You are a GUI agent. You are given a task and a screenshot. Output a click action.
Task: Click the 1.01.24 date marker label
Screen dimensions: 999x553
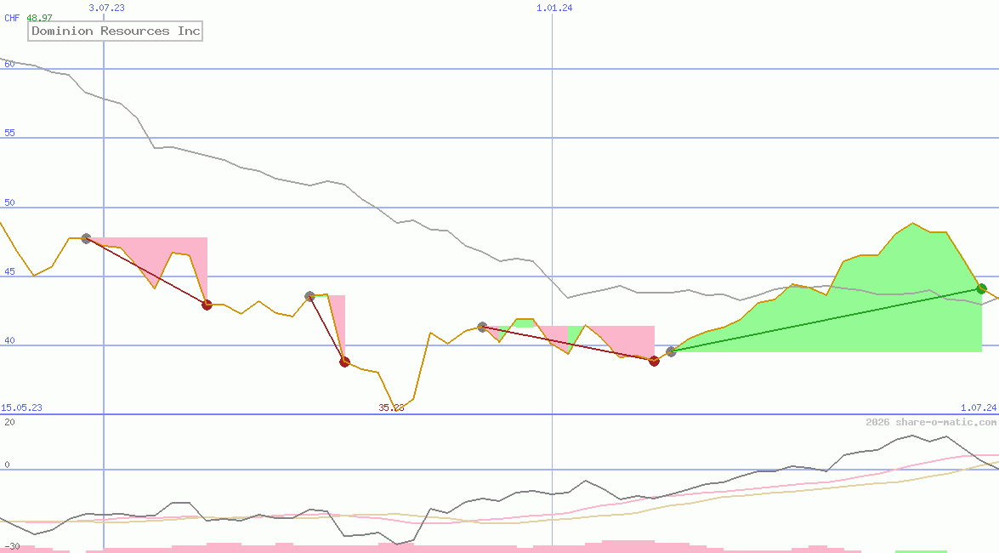[554, 8]
